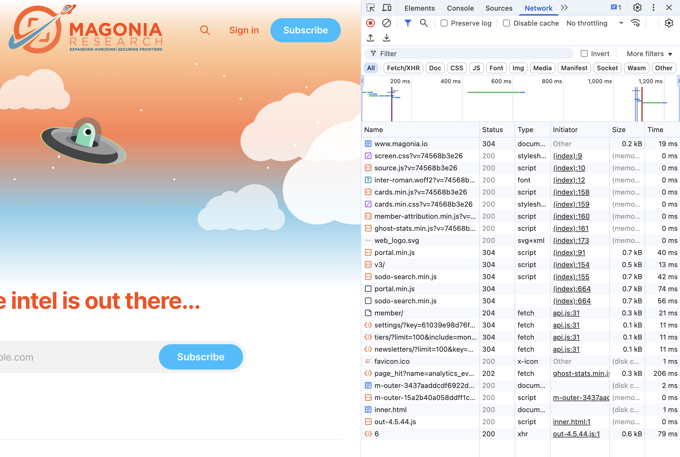Viewport: 680px width, 457px height.
Task: Enable the Preserve log checkbox
Action: [444, 23]
